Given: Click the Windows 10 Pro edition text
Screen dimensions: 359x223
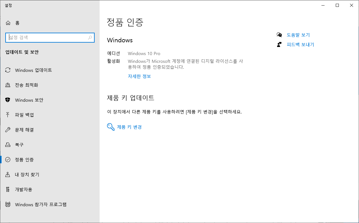Looking at the screenshot, I should (x=144, y=53).
